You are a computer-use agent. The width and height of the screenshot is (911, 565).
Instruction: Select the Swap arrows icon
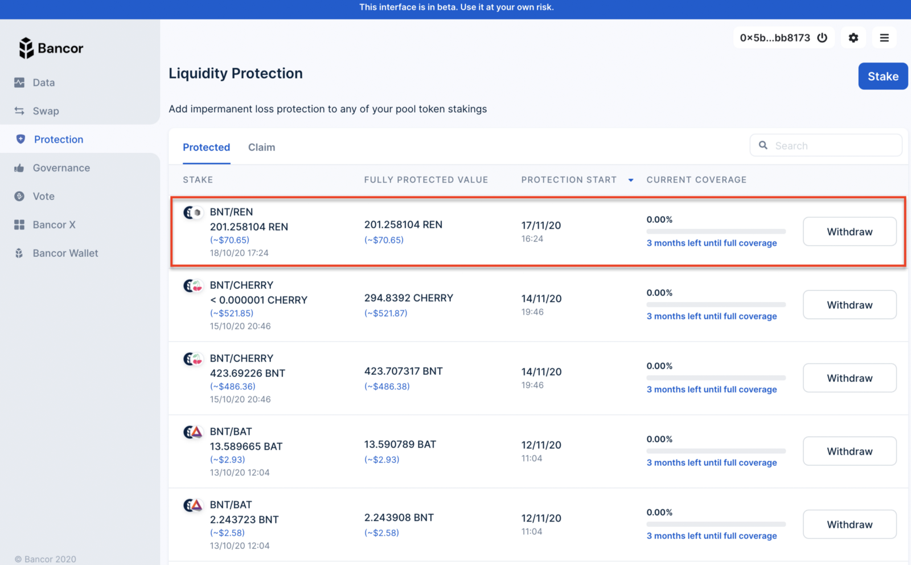tap(19, 111)
